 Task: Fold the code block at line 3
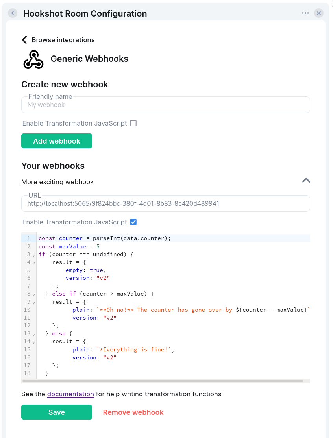(34, 255)
